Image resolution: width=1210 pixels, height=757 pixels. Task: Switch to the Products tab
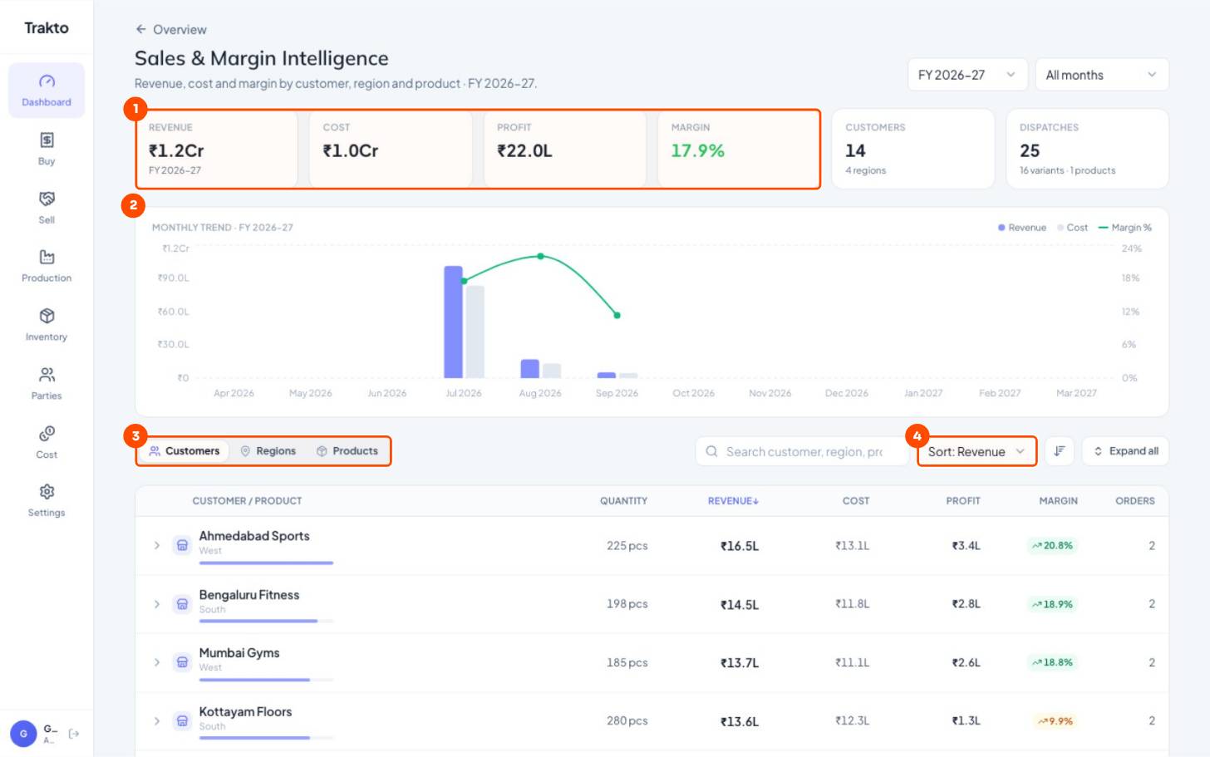pos(347,451)
